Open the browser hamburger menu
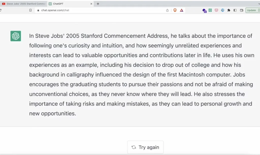The width and height of the screenshot is (260, 155). [x=259, y=10]
